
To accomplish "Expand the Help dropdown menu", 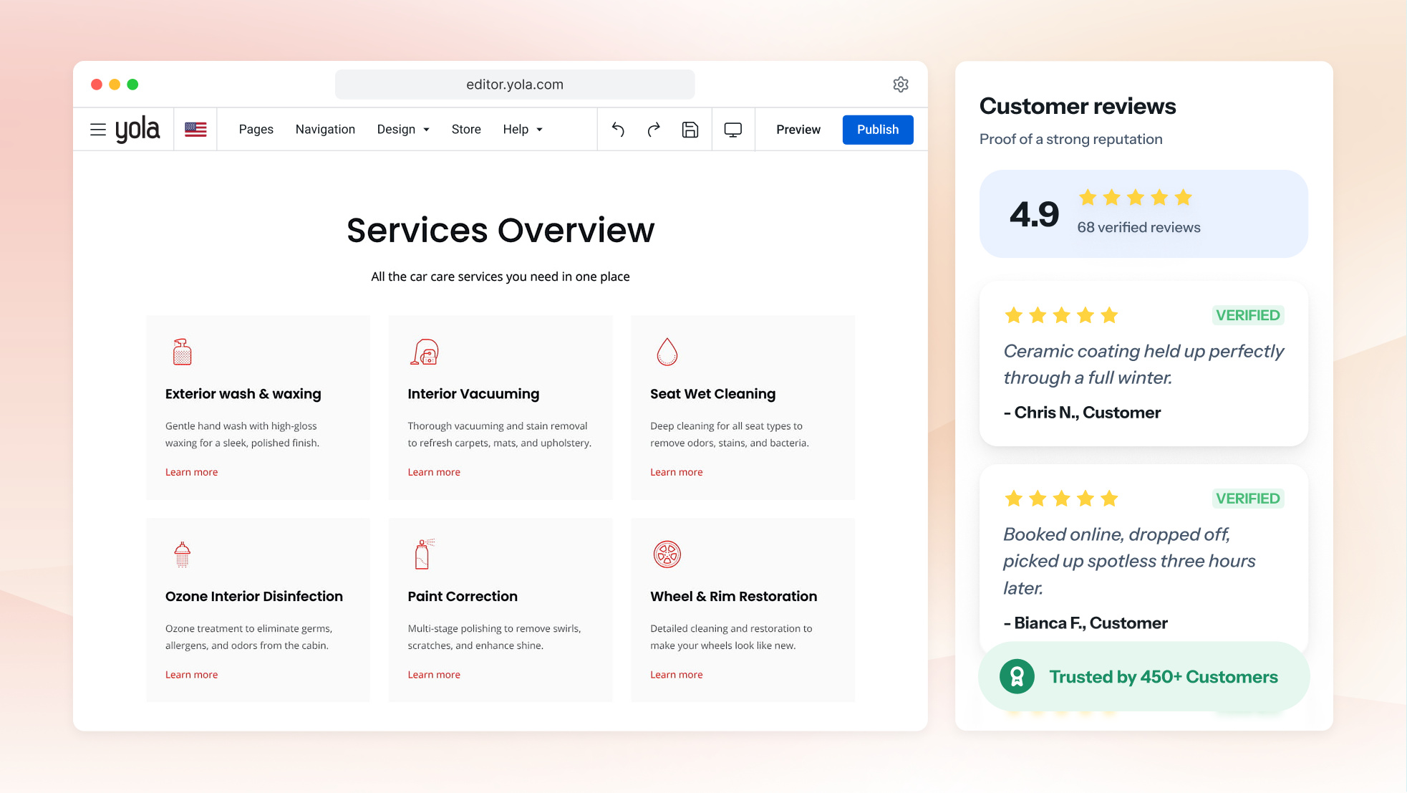I will (523, 130).
